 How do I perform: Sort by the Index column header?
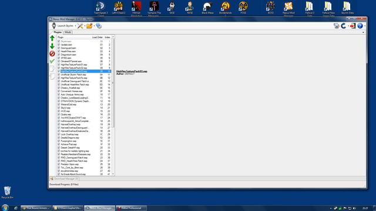[107, 38]
